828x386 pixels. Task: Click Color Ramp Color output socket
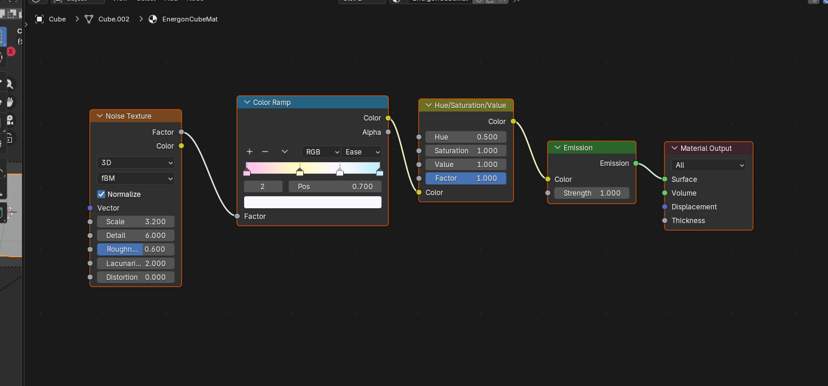[388, 118]
